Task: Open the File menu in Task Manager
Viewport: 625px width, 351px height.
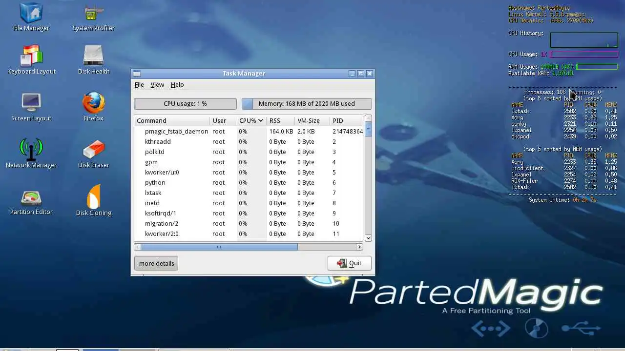Action: coord(139,85)
